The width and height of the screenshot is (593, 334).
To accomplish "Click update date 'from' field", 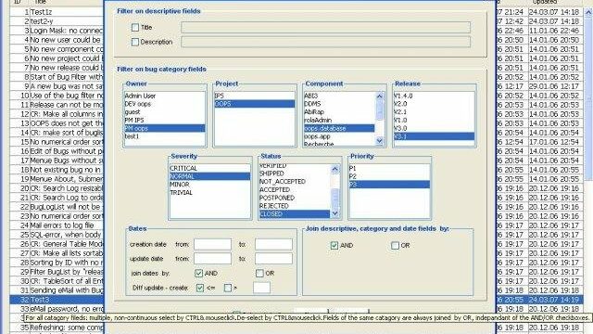I will point(212,259).
